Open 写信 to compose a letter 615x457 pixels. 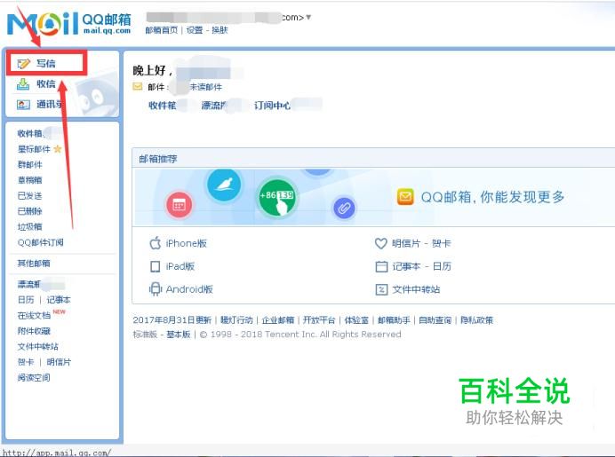click(x=46, y=63)
